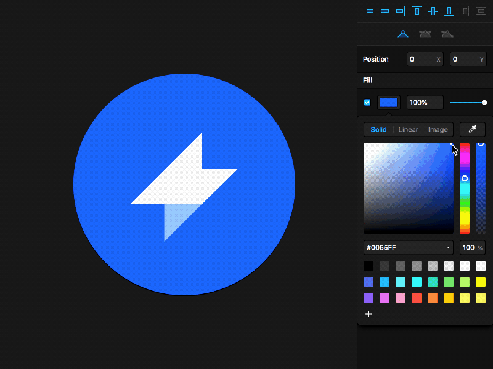Toggle the Fill enabled checkbox
This screenshot has height=369, width=493.
tap(367, 102)
